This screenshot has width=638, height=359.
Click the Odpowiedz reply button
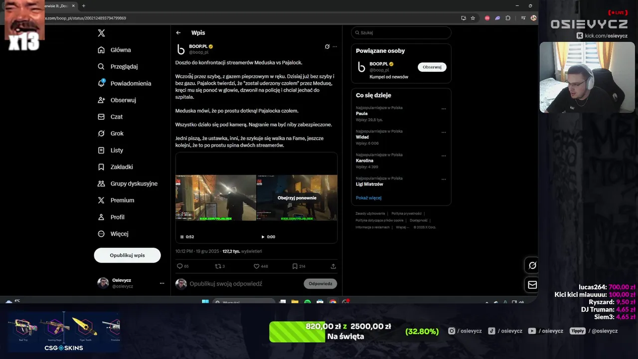(x=320, y=284)
